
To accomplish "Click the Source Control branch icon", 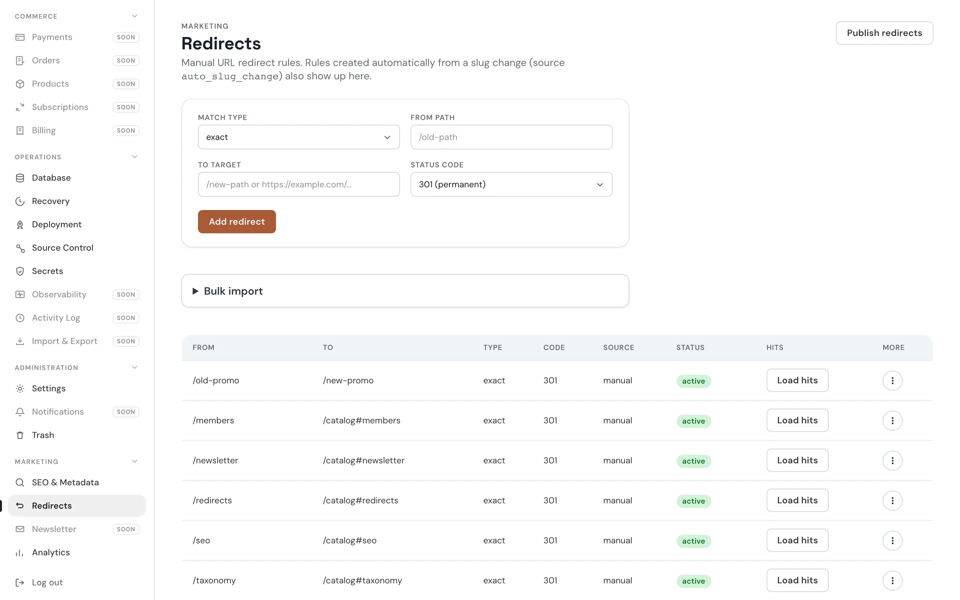I will tap(20, 248).
